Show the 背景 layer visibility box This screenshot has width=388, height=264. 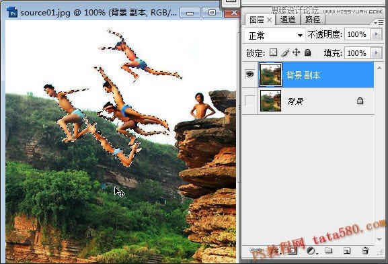(x=249, y=101)
